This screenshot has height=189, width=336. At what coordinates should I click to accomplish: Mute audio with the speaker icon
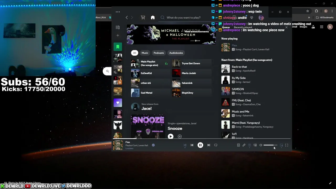(261, 145)
